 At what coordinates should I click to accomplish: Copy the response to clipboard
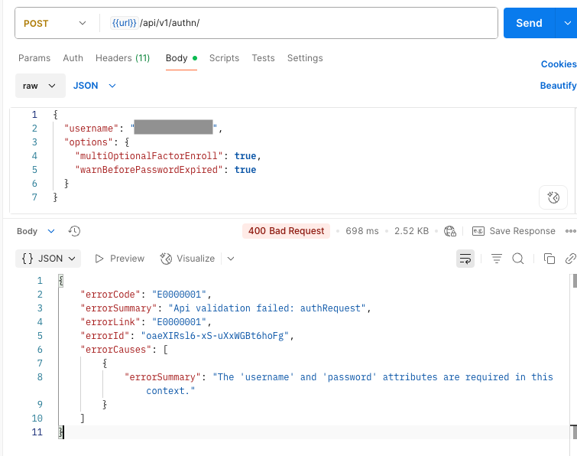(549, 259)
